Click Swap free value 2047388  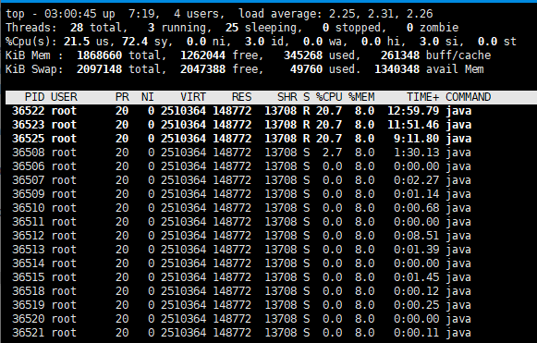point(202,69)
